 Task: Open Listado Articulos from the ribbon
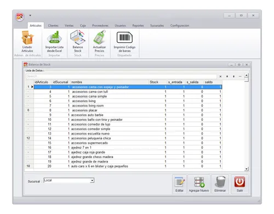(27, 42)
